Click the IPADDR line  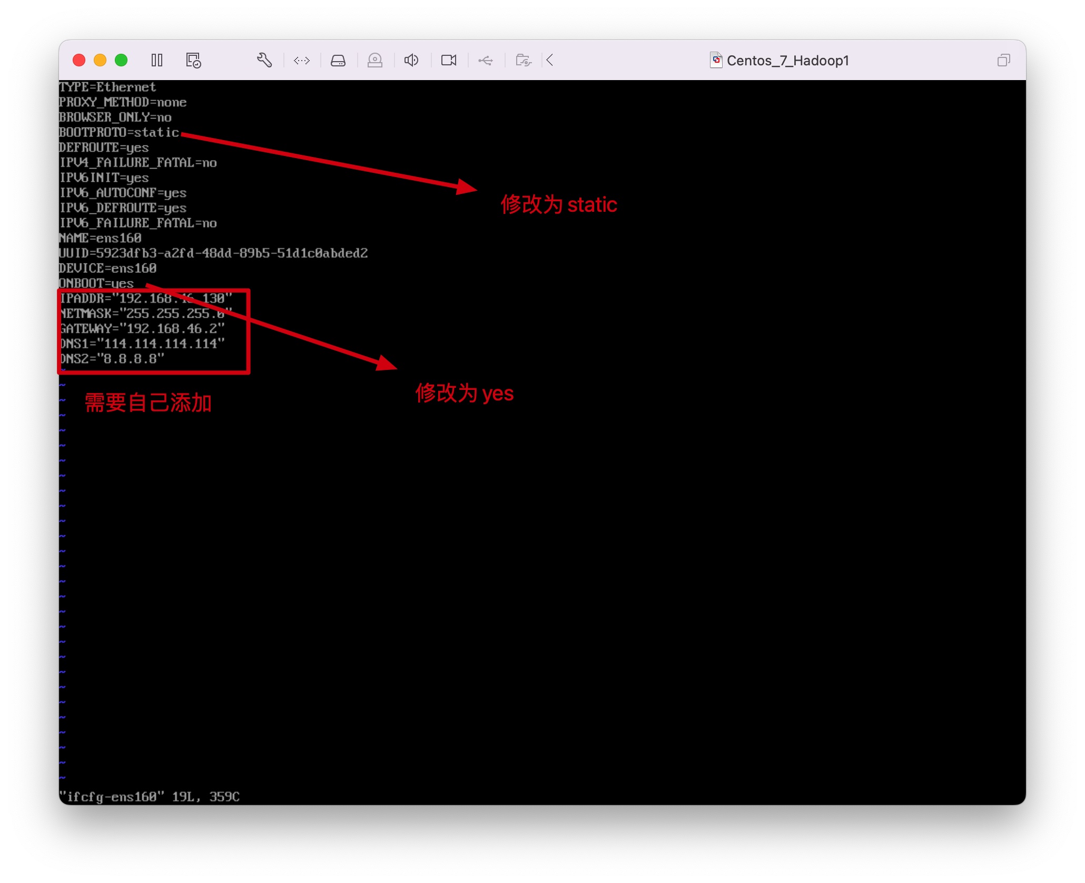click(x=145, y=299)
